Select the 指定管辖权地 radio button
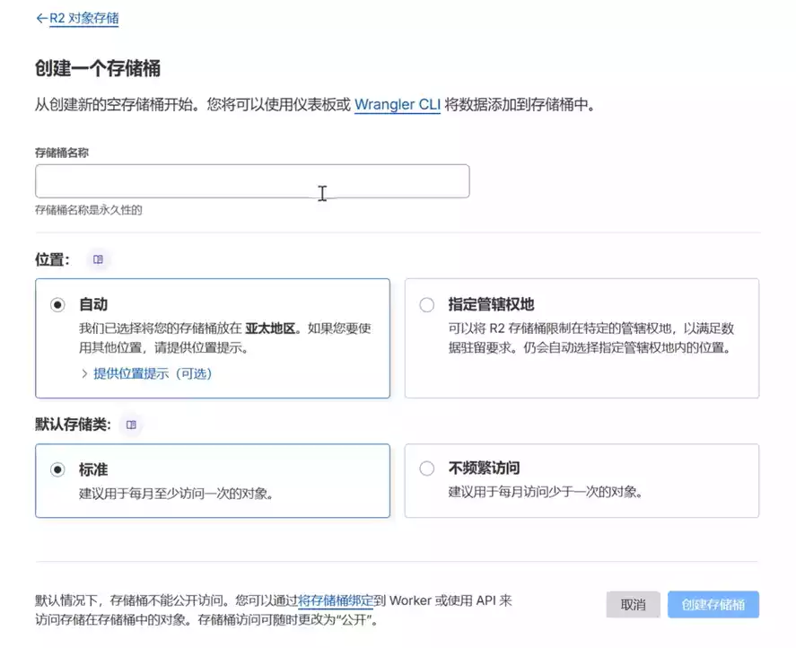The image size is (796, 648). tap(427, 304)
